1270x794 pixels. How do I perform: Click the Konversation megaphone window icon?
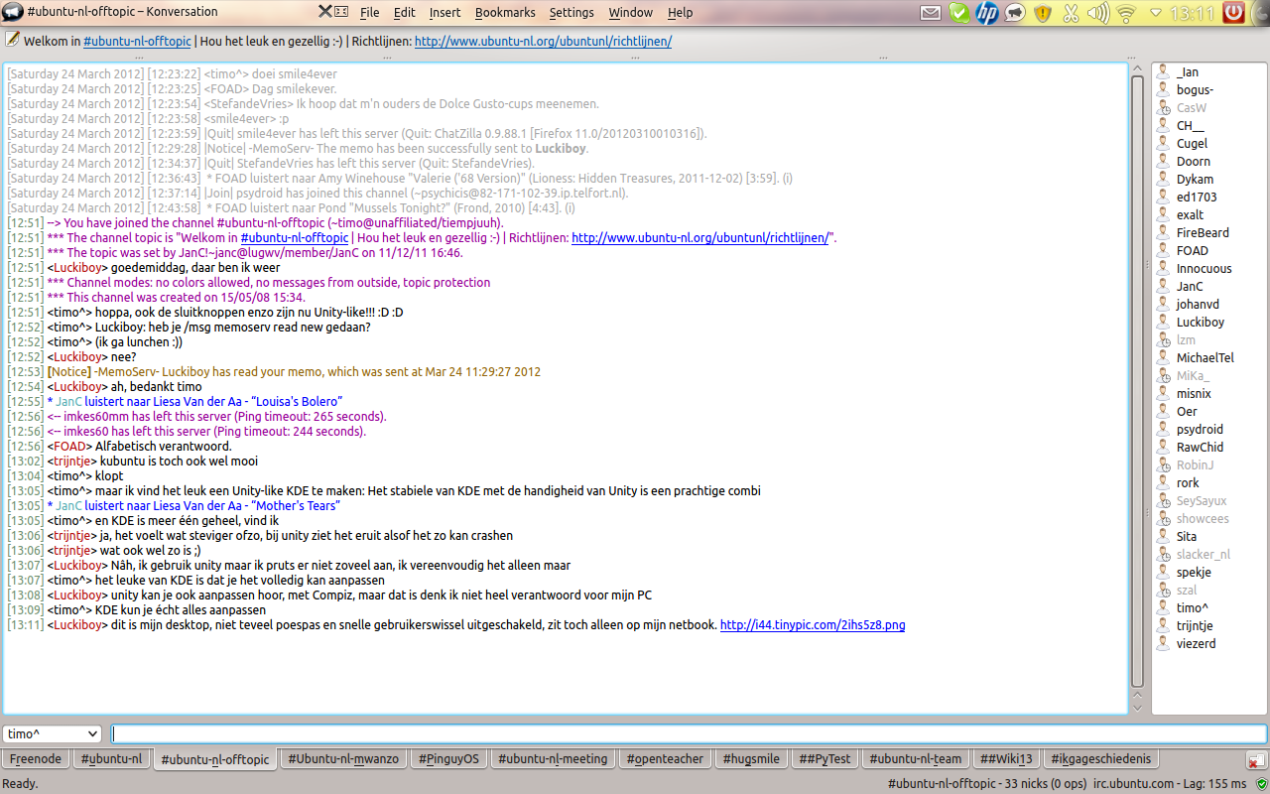tap(12, 12)
